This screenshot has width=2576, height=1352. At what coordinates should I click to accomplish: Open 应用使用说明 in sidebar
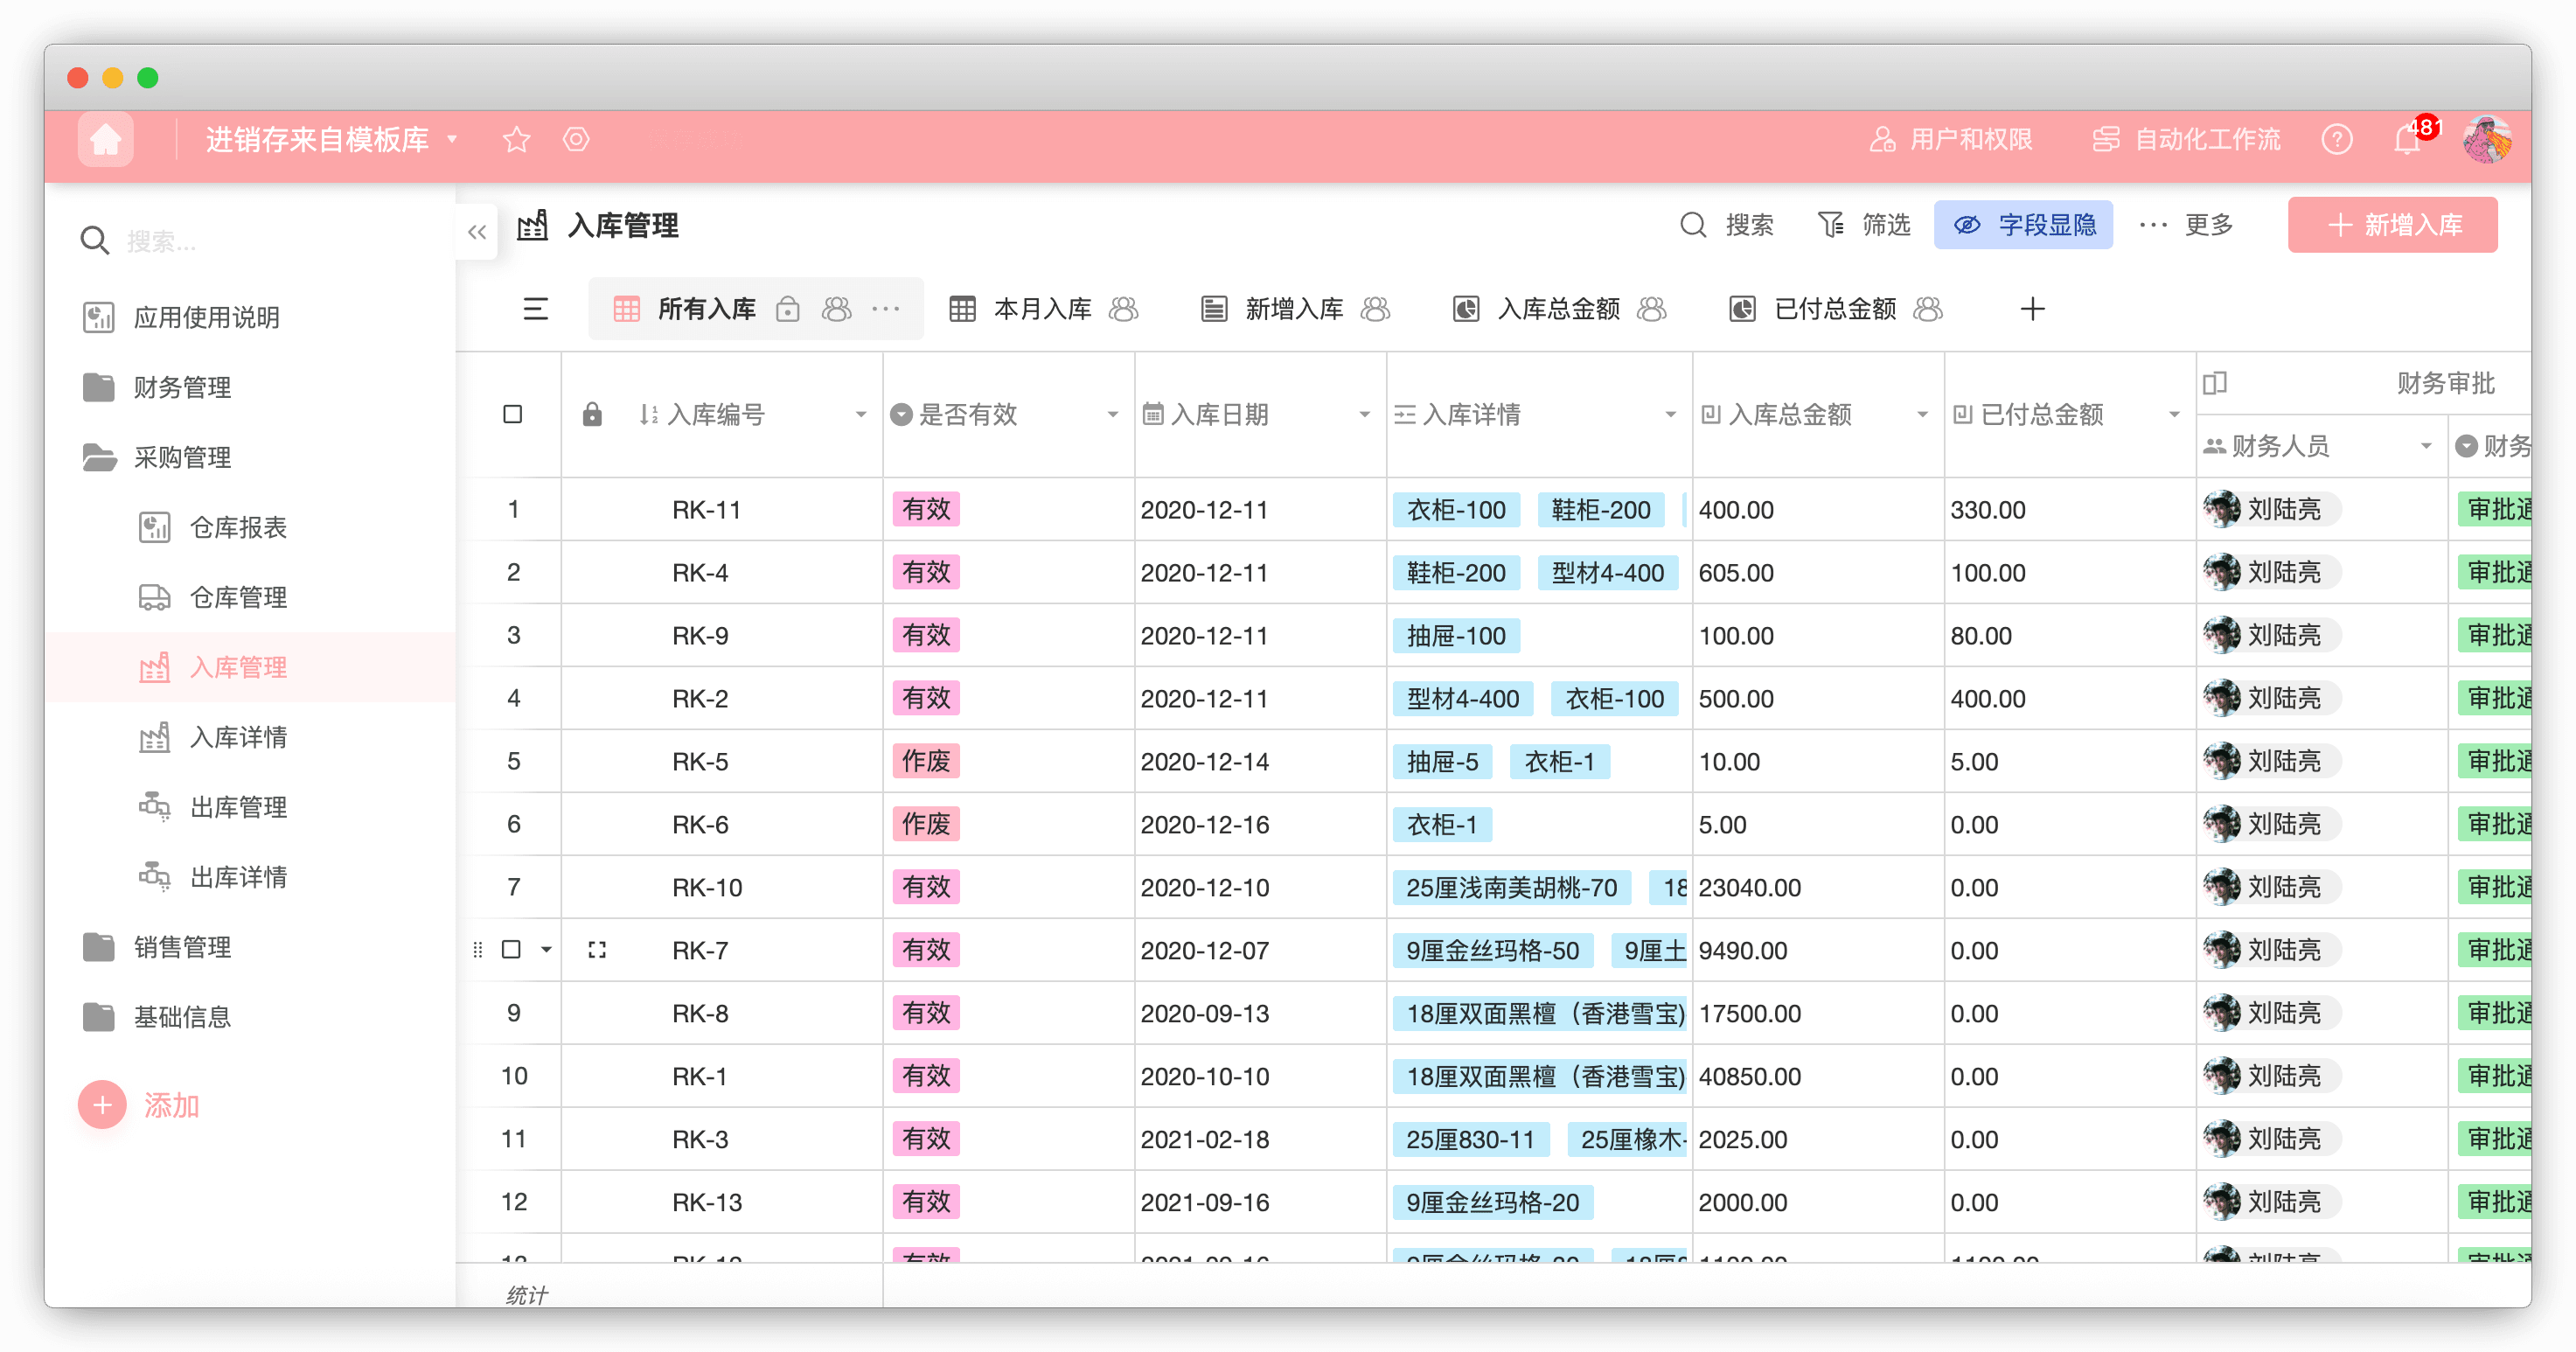coord(250,318)
